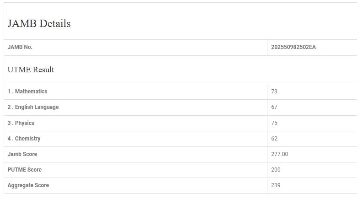The width and height of the screenshot is (357, 205).
Task: Select the Chemistry score 62
Action: 274,139
